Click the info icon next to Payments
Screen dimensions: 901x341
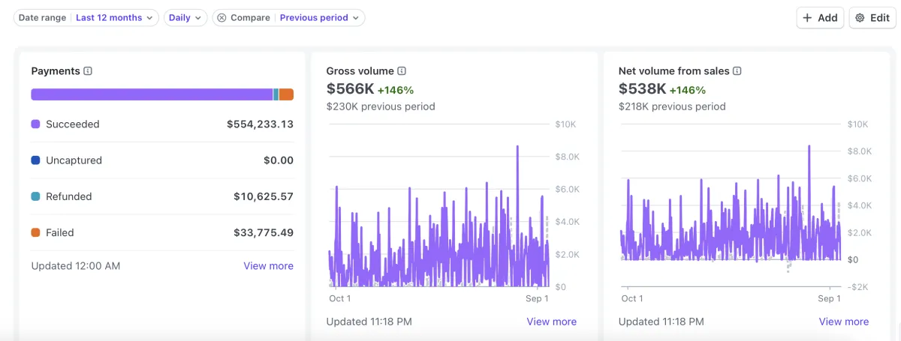click(88, 71)
